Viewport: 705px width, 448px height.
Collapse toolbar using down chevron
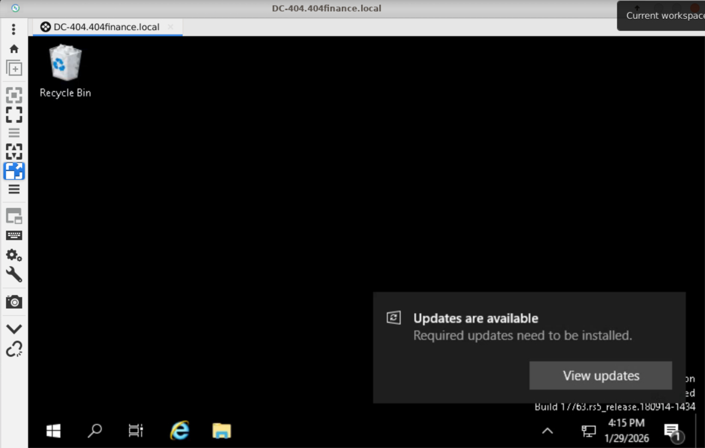click(x=14, y=329)
